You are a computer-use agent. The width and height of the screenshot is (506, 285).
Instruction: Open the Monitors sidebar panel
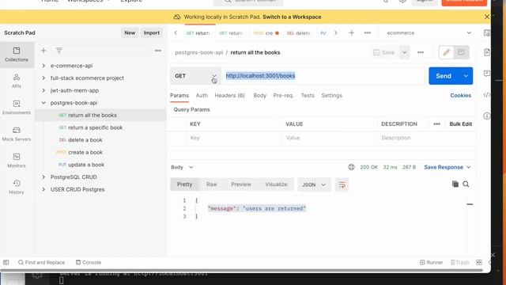click(17, 160)
